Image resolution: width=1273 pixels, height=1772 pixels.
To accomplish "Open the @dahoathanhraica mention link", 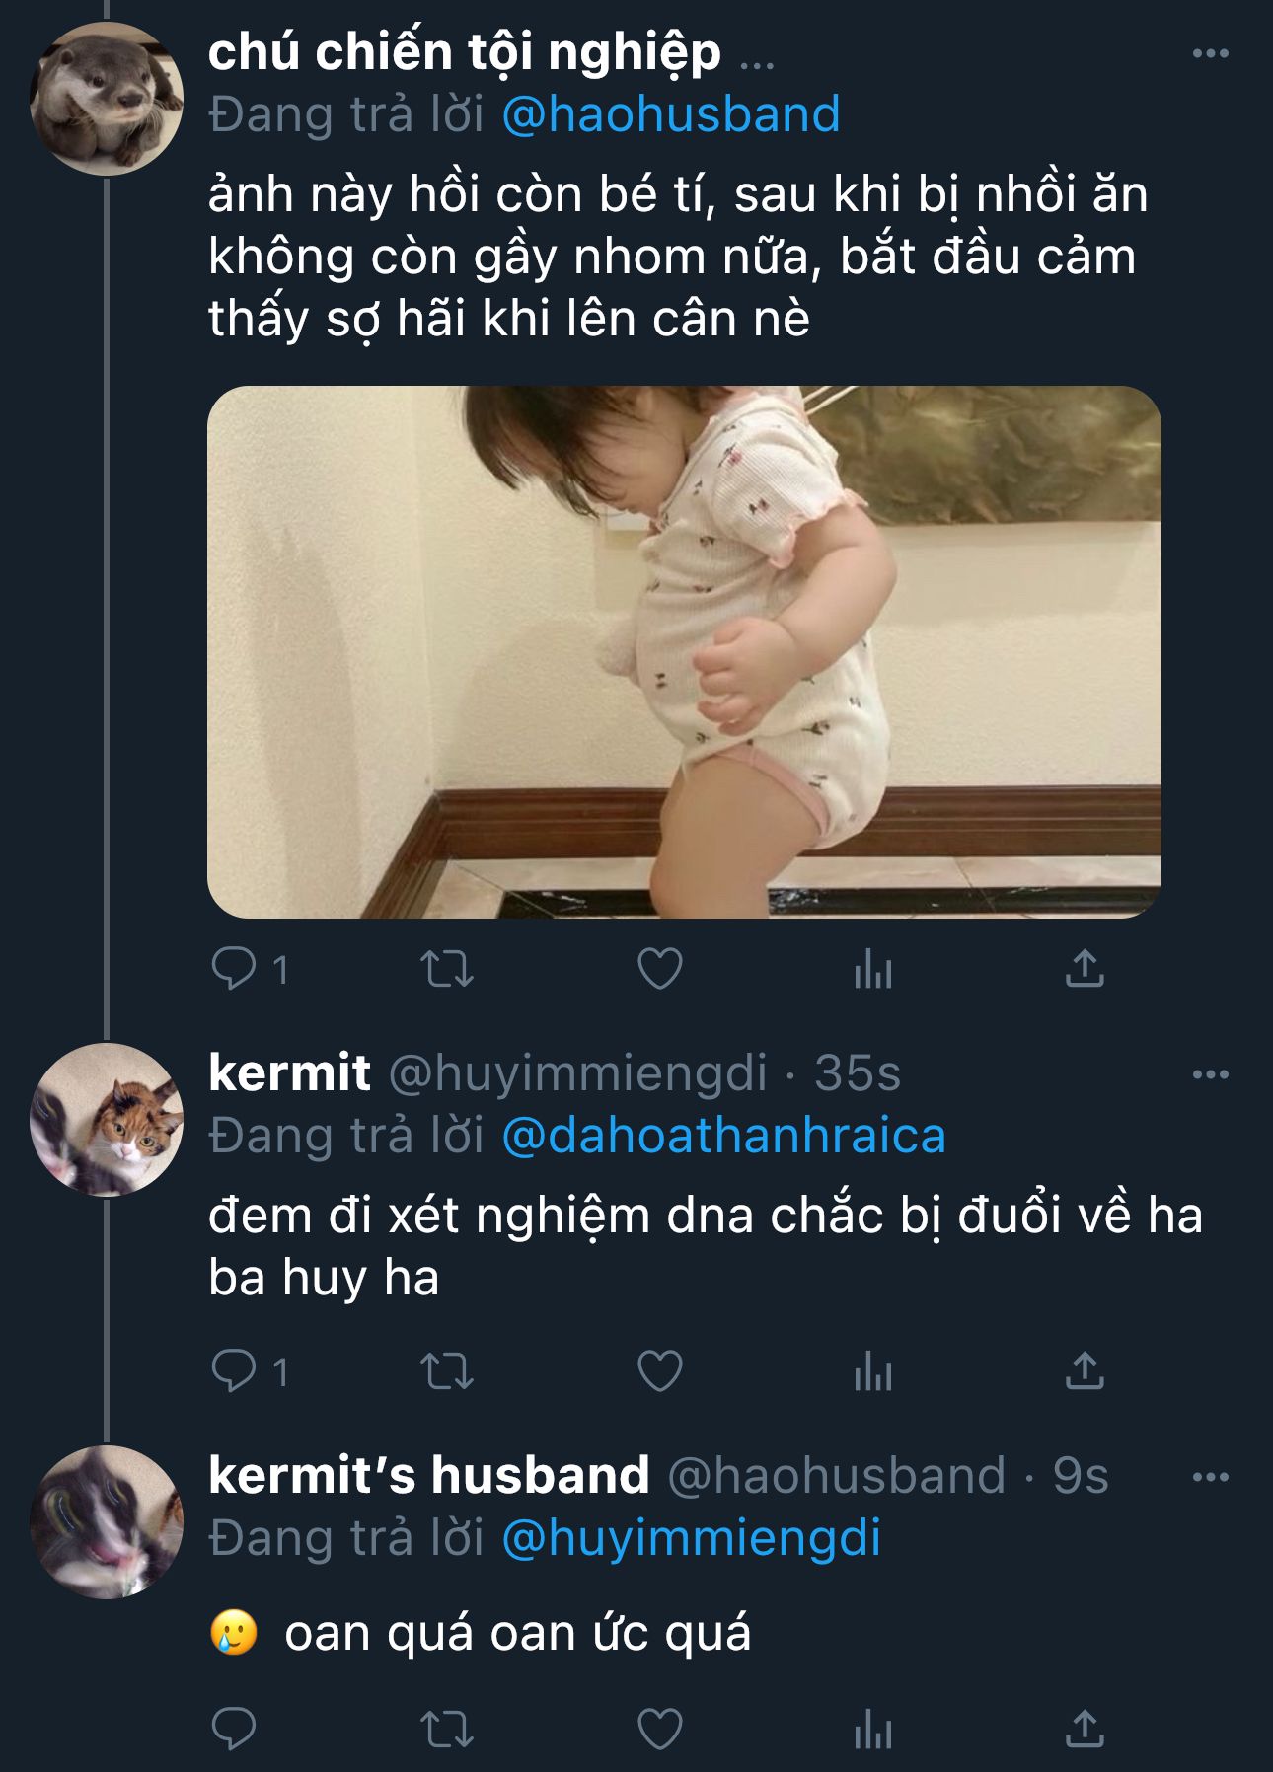I will coord(723,1136).
